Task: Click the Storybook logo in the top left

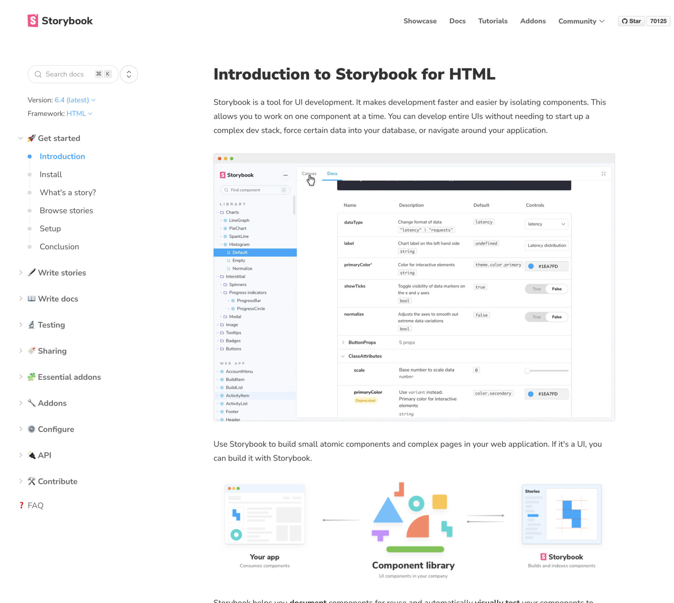Action: click(59, 20)
